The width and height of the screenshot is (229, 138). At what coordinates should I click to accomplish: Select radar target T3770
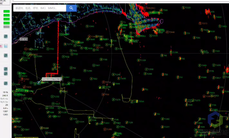coord(65,44)
